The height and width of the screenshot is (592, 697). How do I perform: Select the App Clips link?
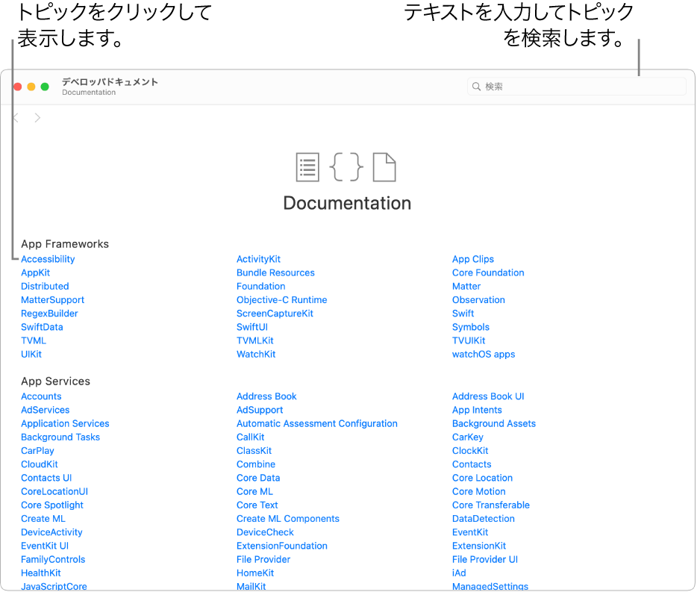(x=473, y=259)
